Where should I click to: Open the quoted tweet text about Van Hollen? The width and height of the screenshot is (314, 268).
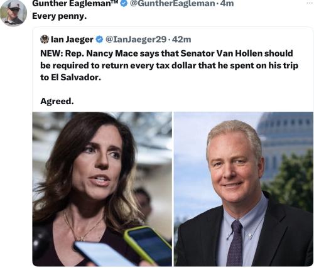click(x=169, y=65)
